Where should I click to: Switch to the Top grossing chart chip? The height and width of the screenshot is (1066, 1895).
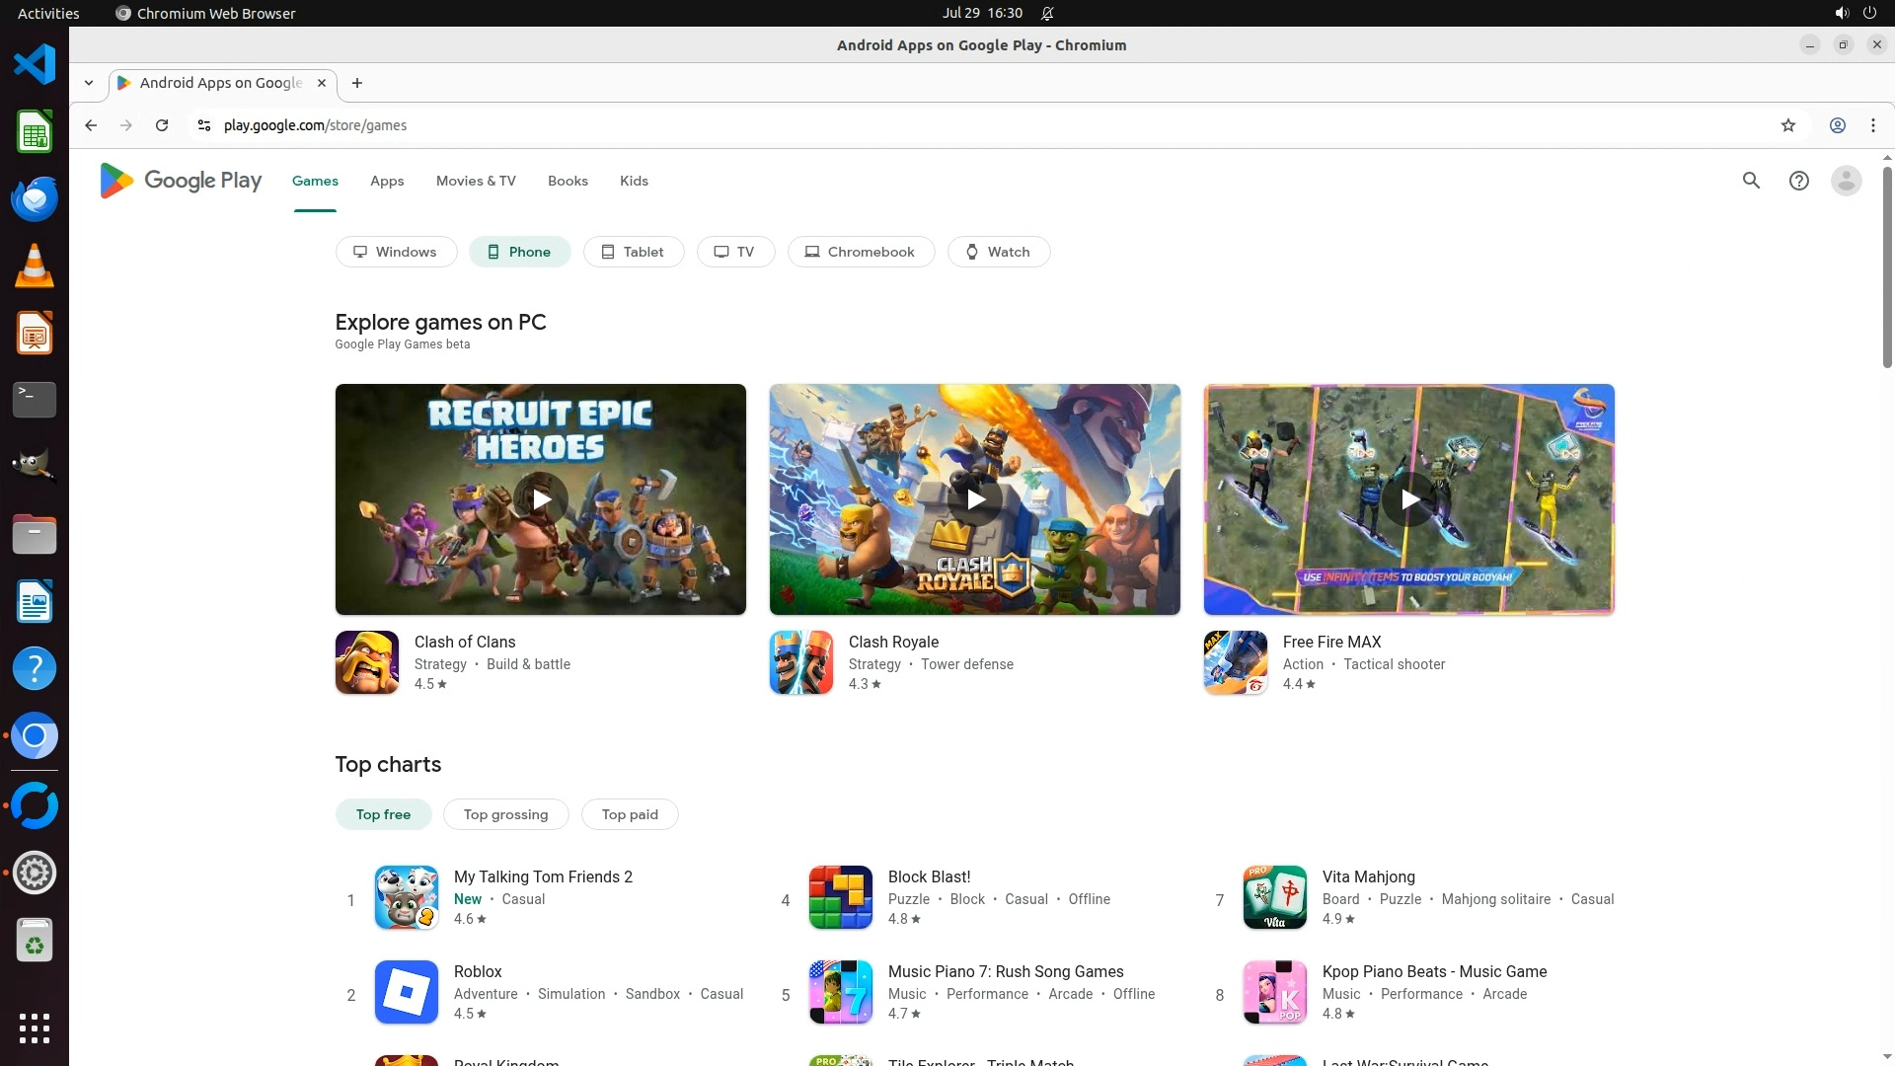[x=505, y=814]
